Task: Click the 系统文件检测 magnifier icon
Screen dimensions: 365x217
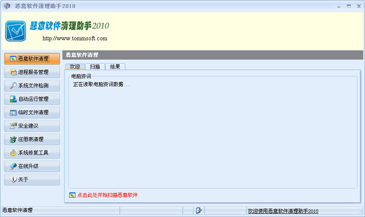Action: click(x=13, y=86)
